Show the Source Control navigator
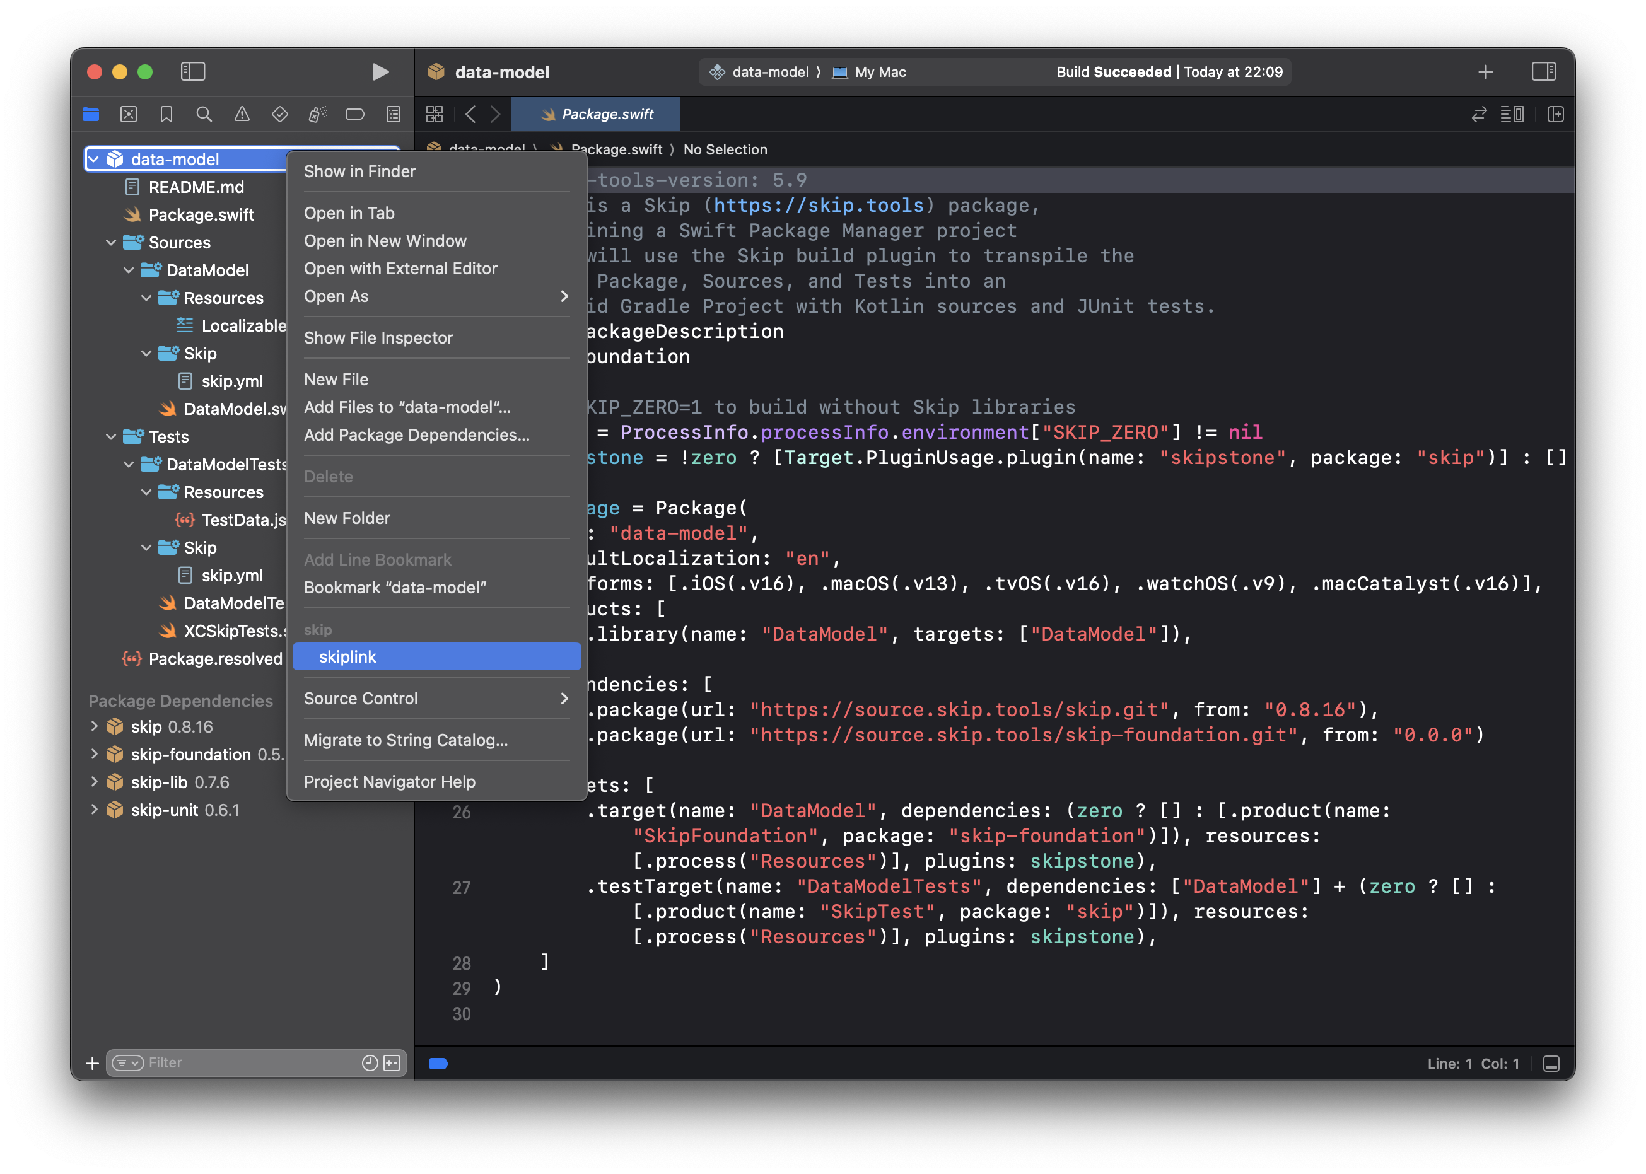1646x1174 pixels. point(128,114)
